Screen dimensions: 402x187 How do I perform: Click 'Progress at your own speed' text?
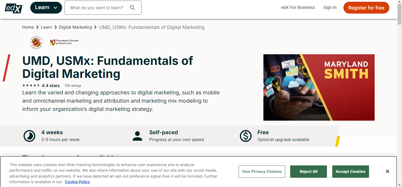point(177,140)
